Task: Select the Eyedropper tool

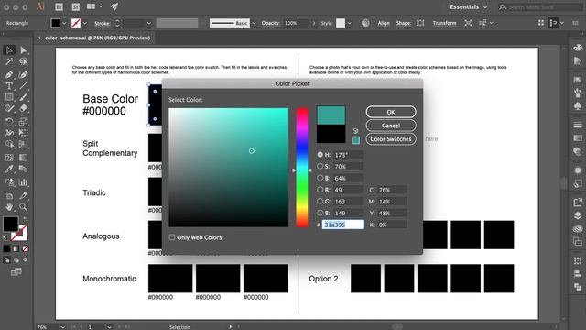Action: tap(9, 169)
